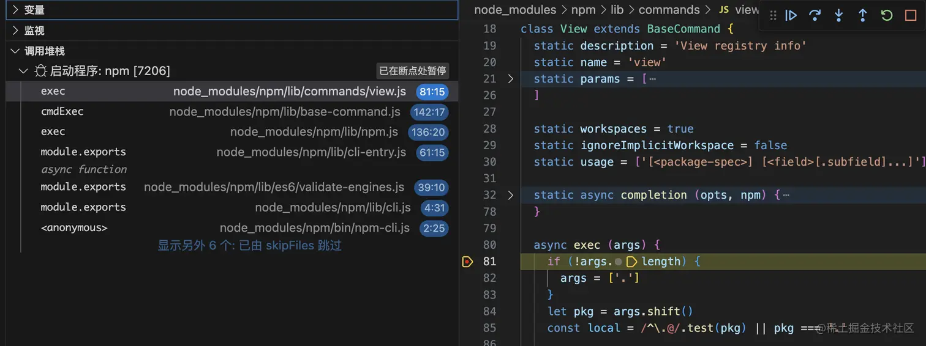Click the 142:17 line badge
The image size is (926, 346).
tap(429, 112)
